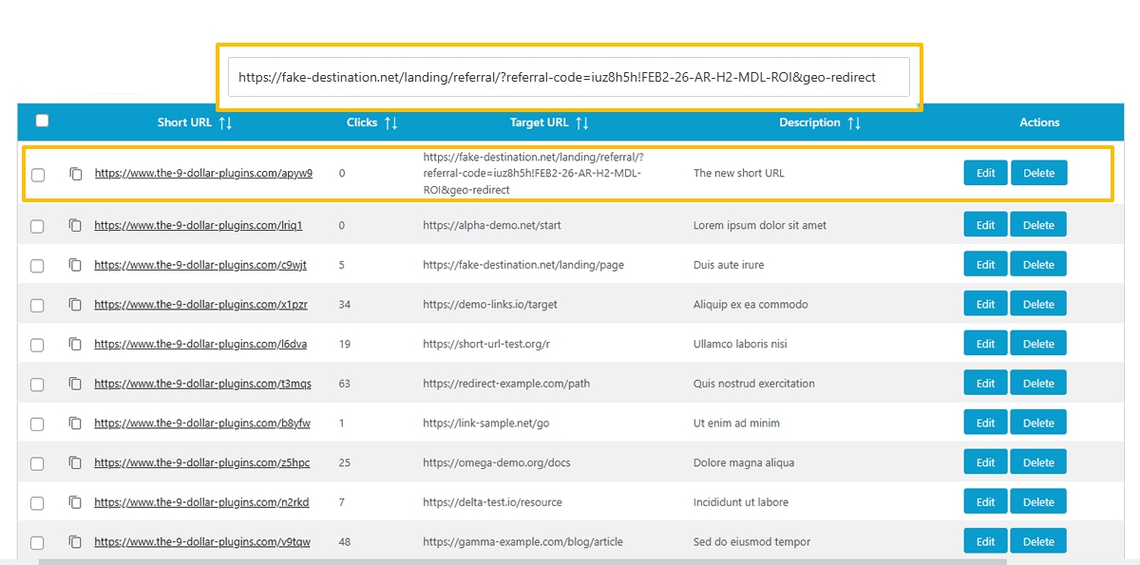
Task: Delete the lriq1 short URL entry
Action: click(x=1038, y=224)
